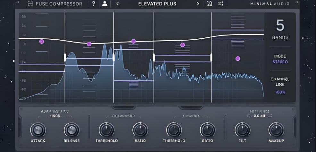Click the ATTACK knob
The image size is (316, 152).
38,130
